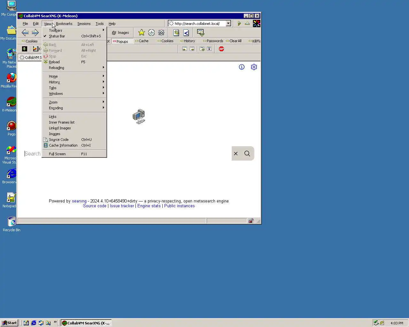Click the CollabVM SearXNG taskbar button

[x=86, y=323]
